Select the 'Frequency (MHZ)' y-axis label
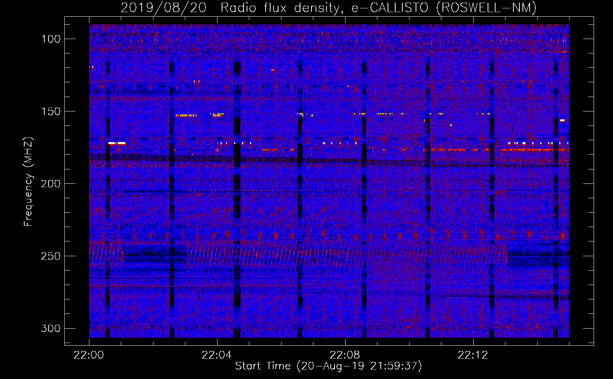This screenshot has height=379, width=613. point(28,182)
